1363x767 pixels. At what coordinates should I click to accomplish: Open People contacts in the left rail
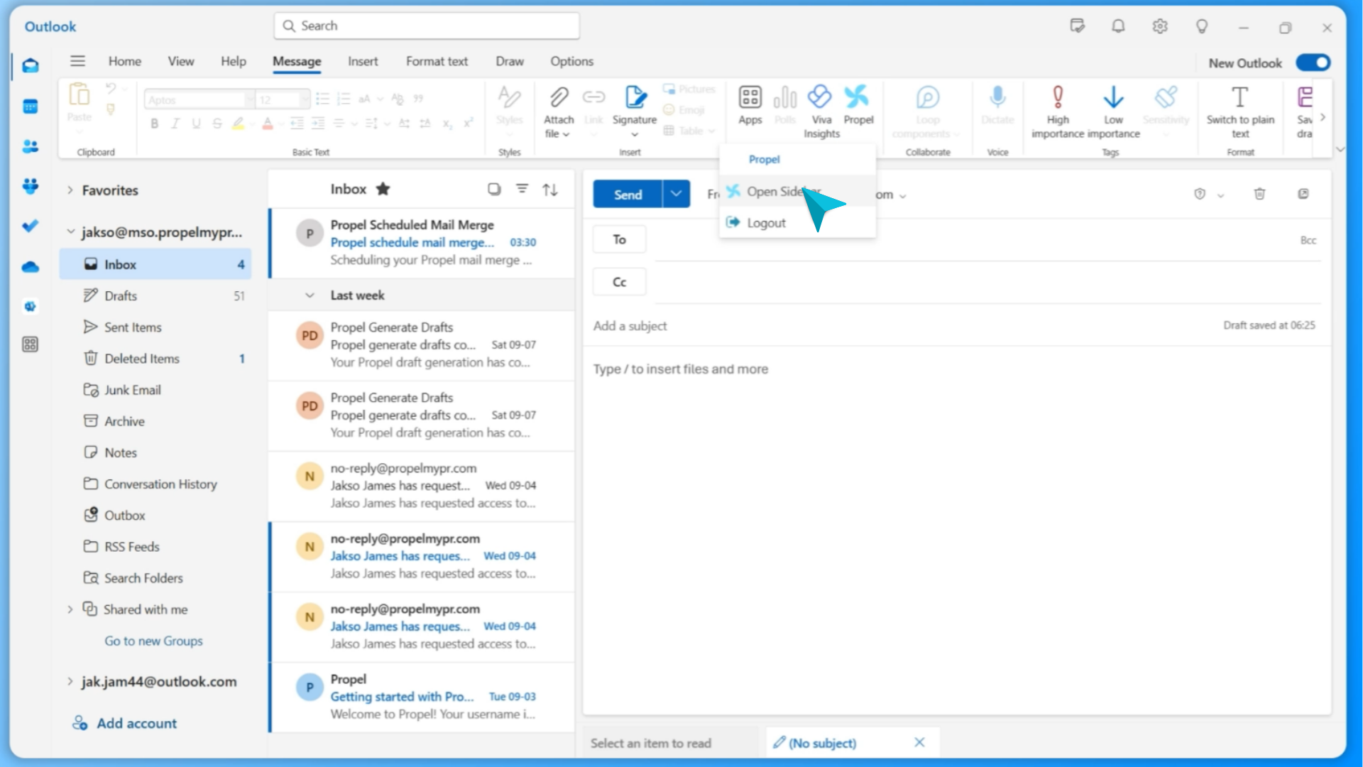pyautogui.click(x=30, y=146)
